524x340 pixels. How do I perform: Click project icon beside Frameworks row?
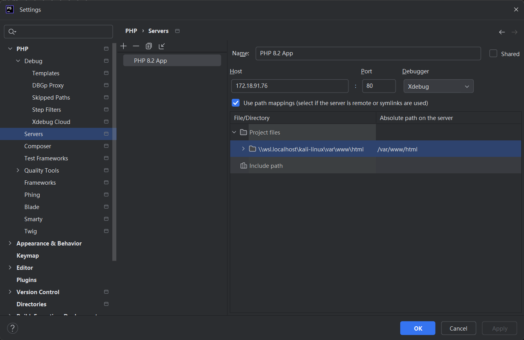106,182
